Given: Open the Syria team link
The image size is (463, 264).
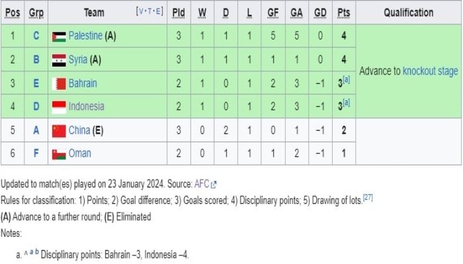Looking at the screenshot, I should (x=78, y=59).
